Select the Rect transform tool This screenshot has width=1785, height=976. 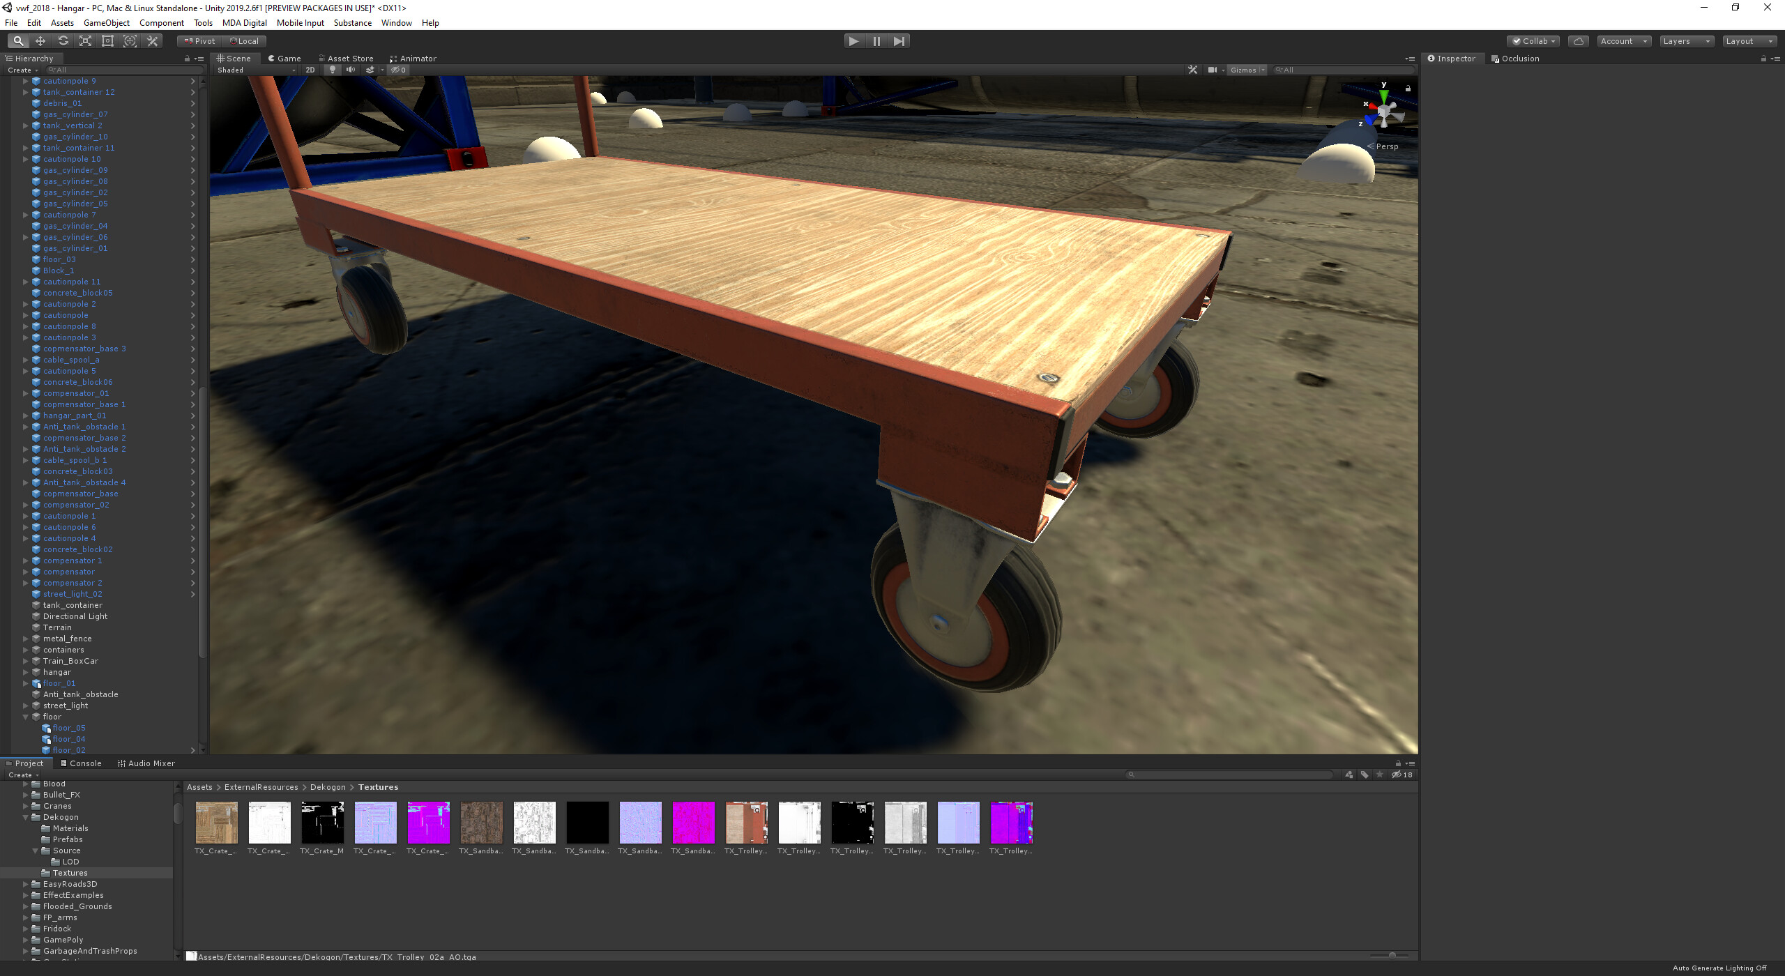[107, 41]
